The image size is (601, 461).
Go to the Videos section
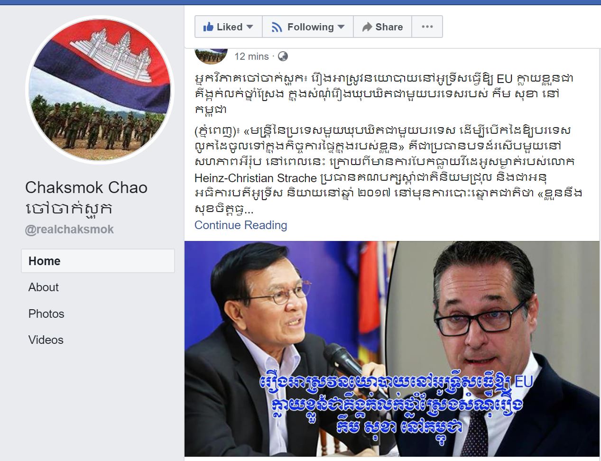46,340
